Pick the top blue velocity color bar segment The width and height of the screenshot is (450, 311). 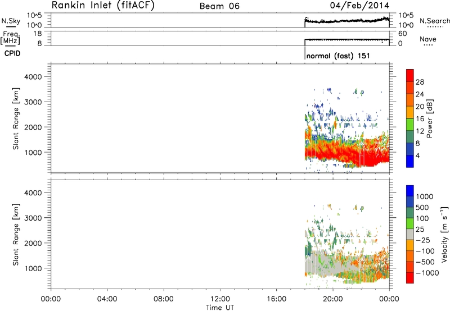pyautogui.click(x=410, y=191)
